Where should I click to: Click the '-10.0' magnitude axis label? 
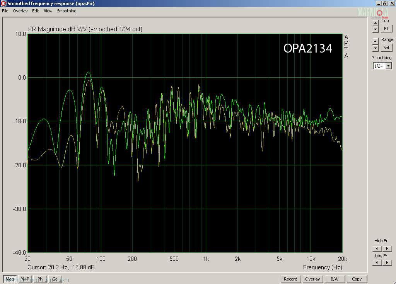pyautogui.click(x=19, y=121)
